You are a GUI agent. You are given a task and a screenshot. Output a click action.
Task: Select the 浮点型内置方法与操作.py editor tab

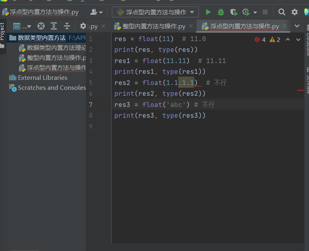coord(244,26)
